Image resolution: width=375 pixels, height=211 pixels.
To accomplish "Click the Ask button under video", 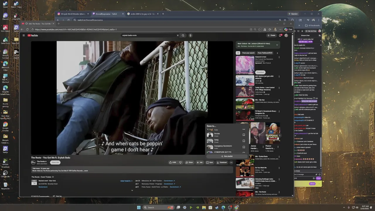I will tap(200, 162).
